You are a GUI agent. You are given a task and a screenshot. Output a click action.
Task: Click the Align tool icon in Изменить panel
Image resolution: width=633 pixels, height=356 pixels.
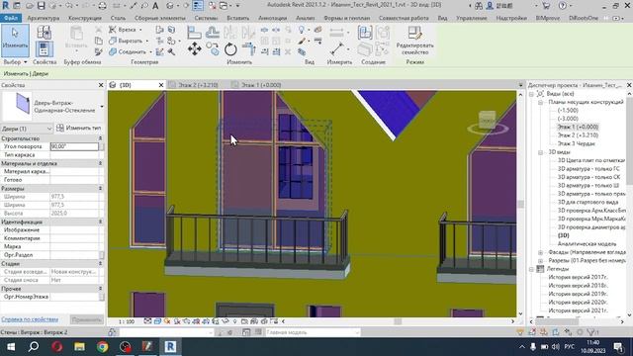[194, 33]
